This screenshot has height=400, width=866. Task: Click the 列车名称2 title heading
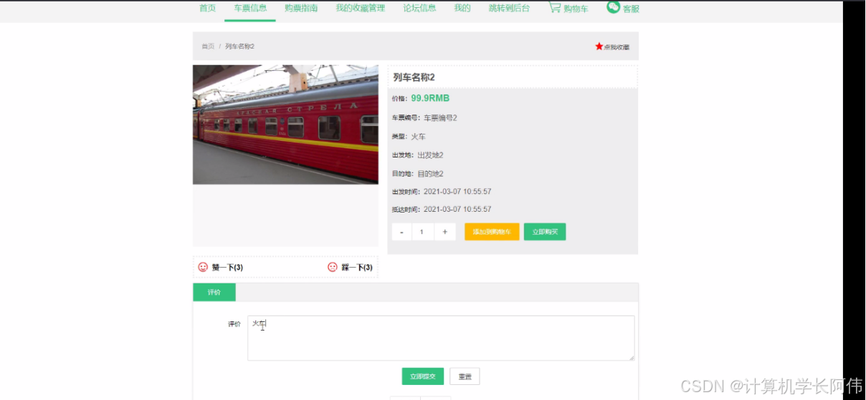click(x=414, y=77)
